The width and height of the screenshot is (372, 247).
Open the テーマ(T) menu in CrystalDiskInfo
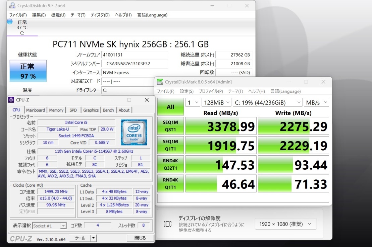point(78,15)
